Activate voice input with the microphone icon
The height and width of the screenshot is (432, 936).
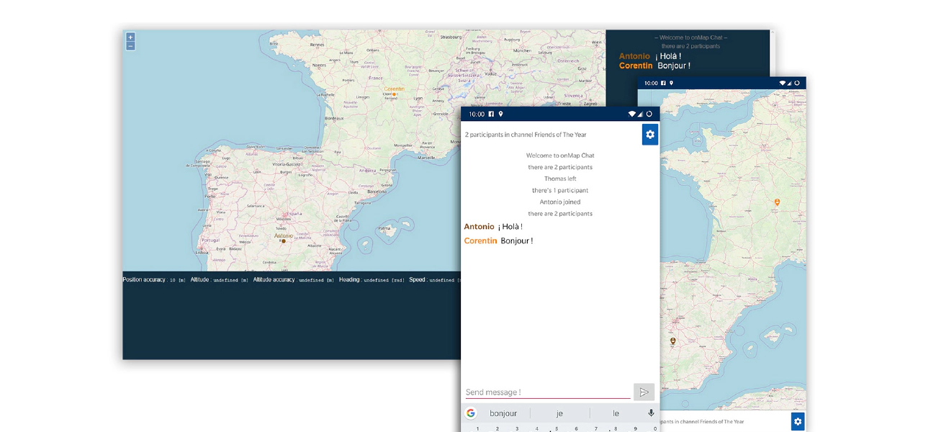point(651,413)
